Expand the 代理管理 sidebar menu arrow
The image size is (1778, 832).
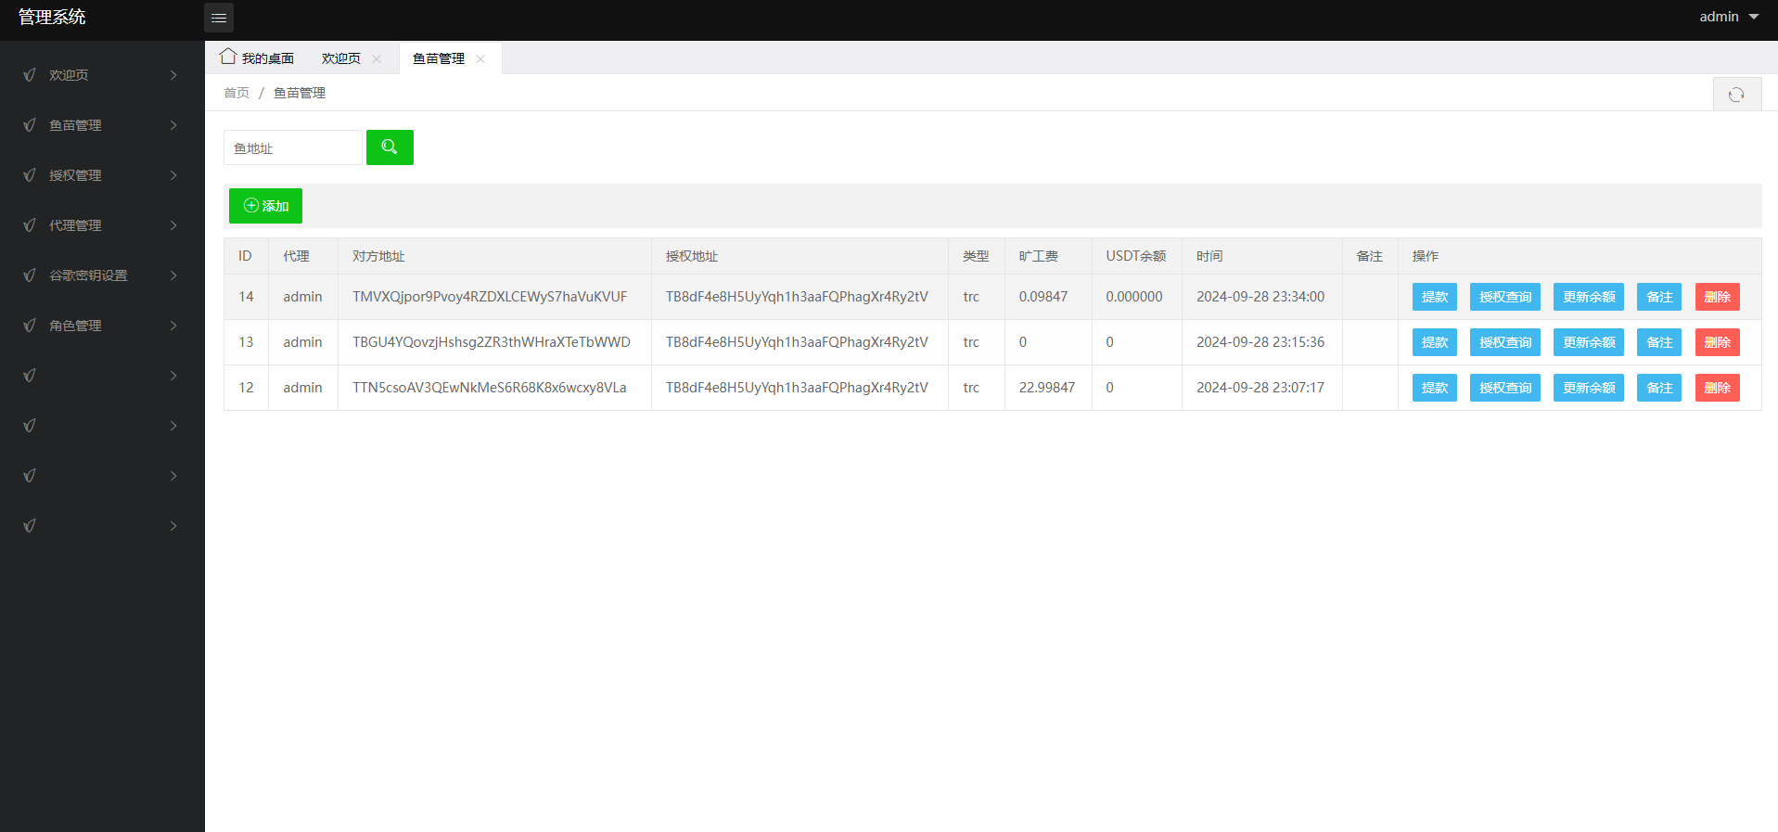click(x=173, y=225)
